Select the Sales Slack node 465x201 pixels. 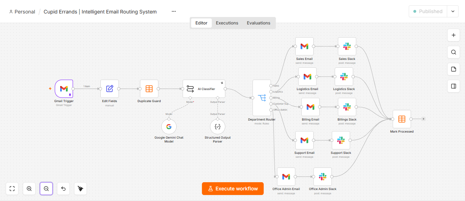tap(347, 46)
